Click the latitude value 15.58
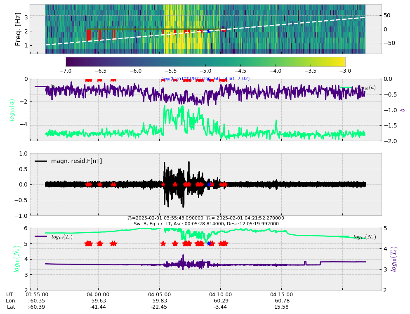Screen dimensions: 410x314 (x=282, y=307)
